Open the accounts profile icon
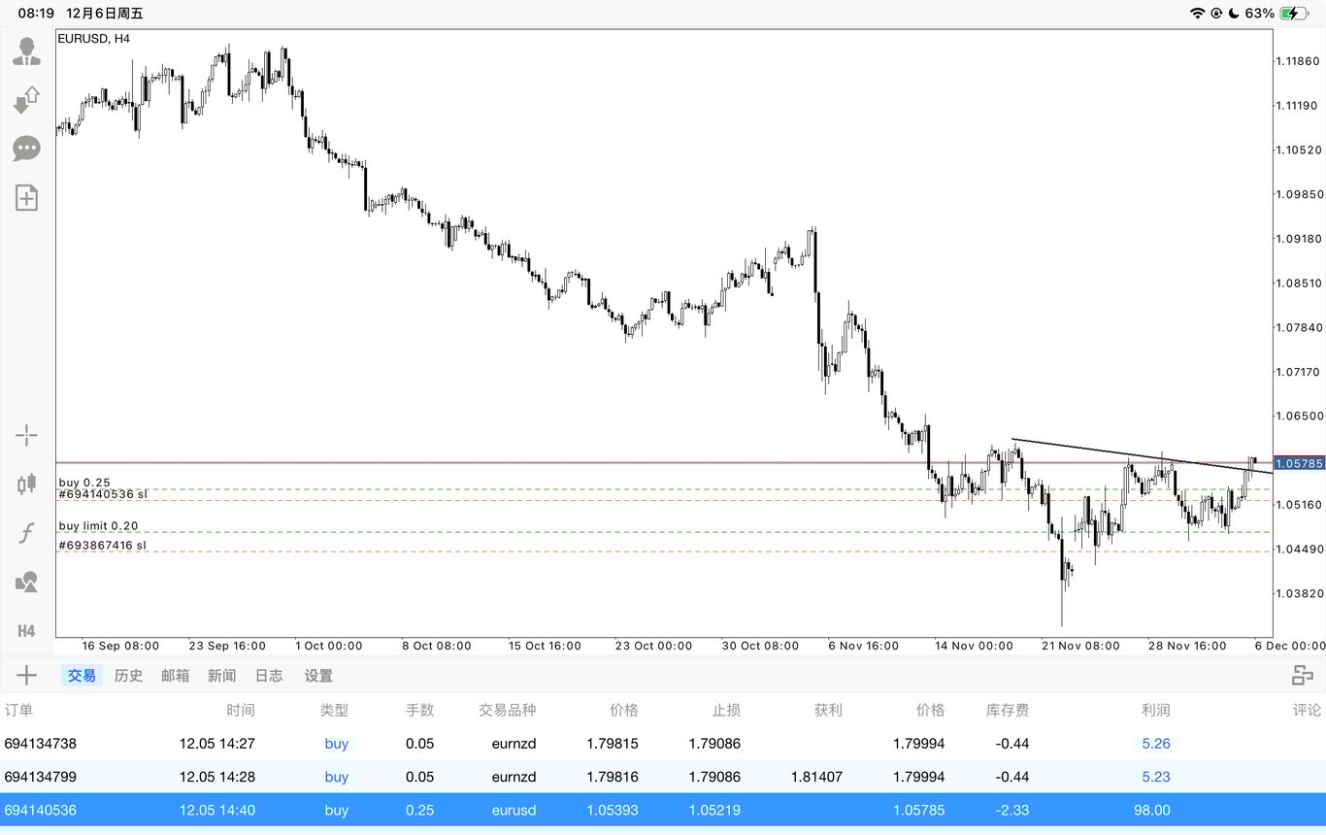This screenshot has height=835, width=1326. click(x=26, y=50)
